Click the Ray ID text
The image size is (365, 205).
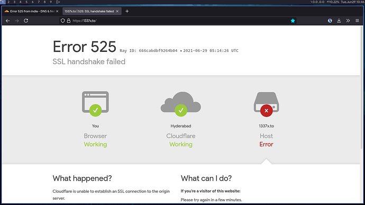pos(149,51)
